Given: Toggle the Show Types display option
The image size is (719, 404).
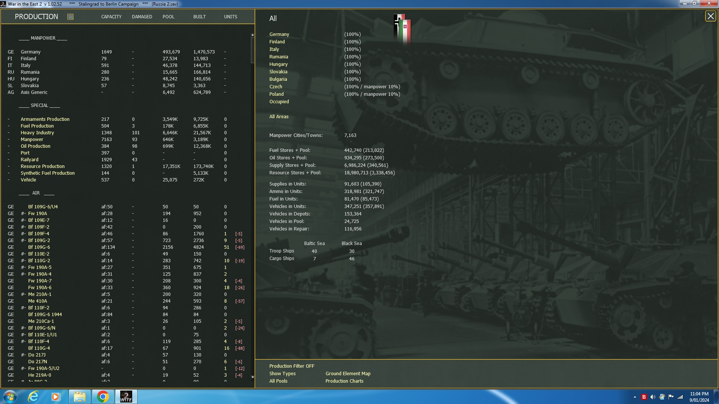Looking at the screenshot, I should click(x=282, y=373).
